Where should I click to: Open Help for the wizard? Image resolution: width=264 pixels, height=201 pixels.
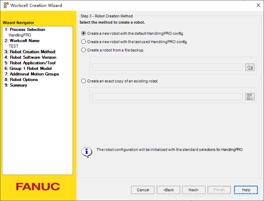coord(246,190)
